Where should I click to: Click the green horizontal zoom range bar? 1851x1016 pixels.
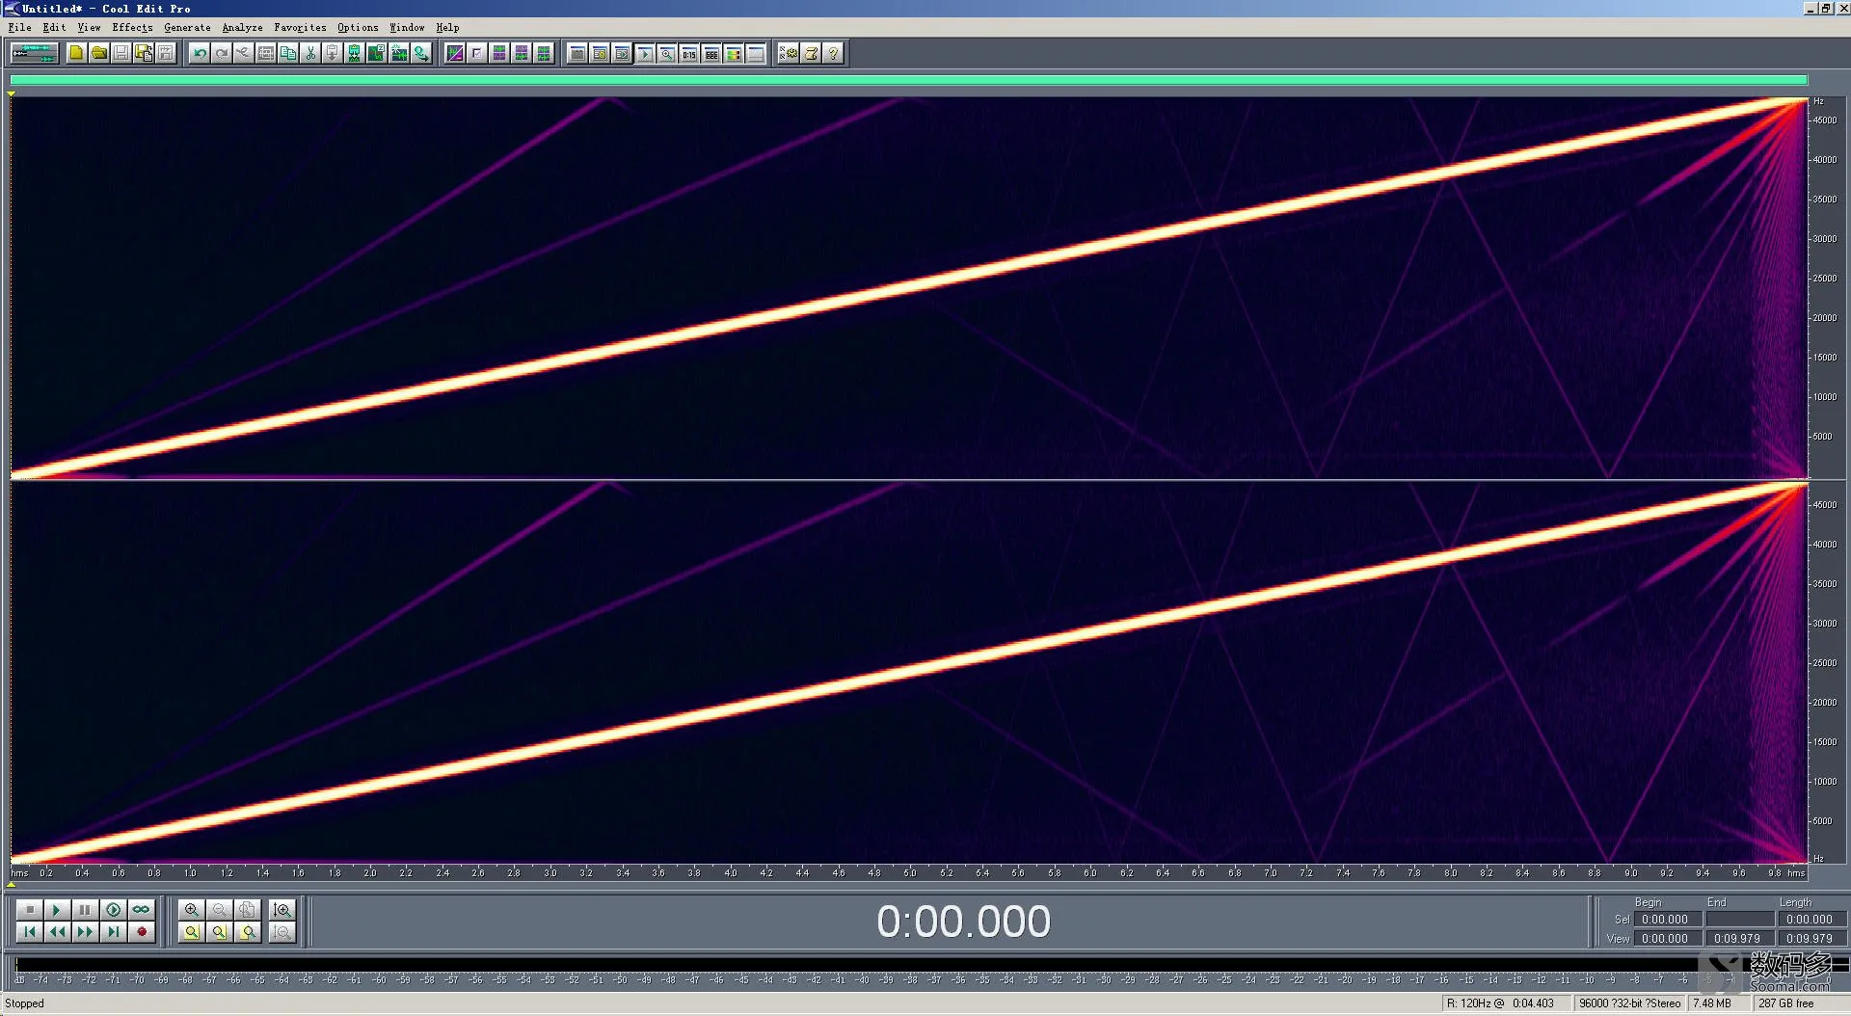tap(908, 80)
